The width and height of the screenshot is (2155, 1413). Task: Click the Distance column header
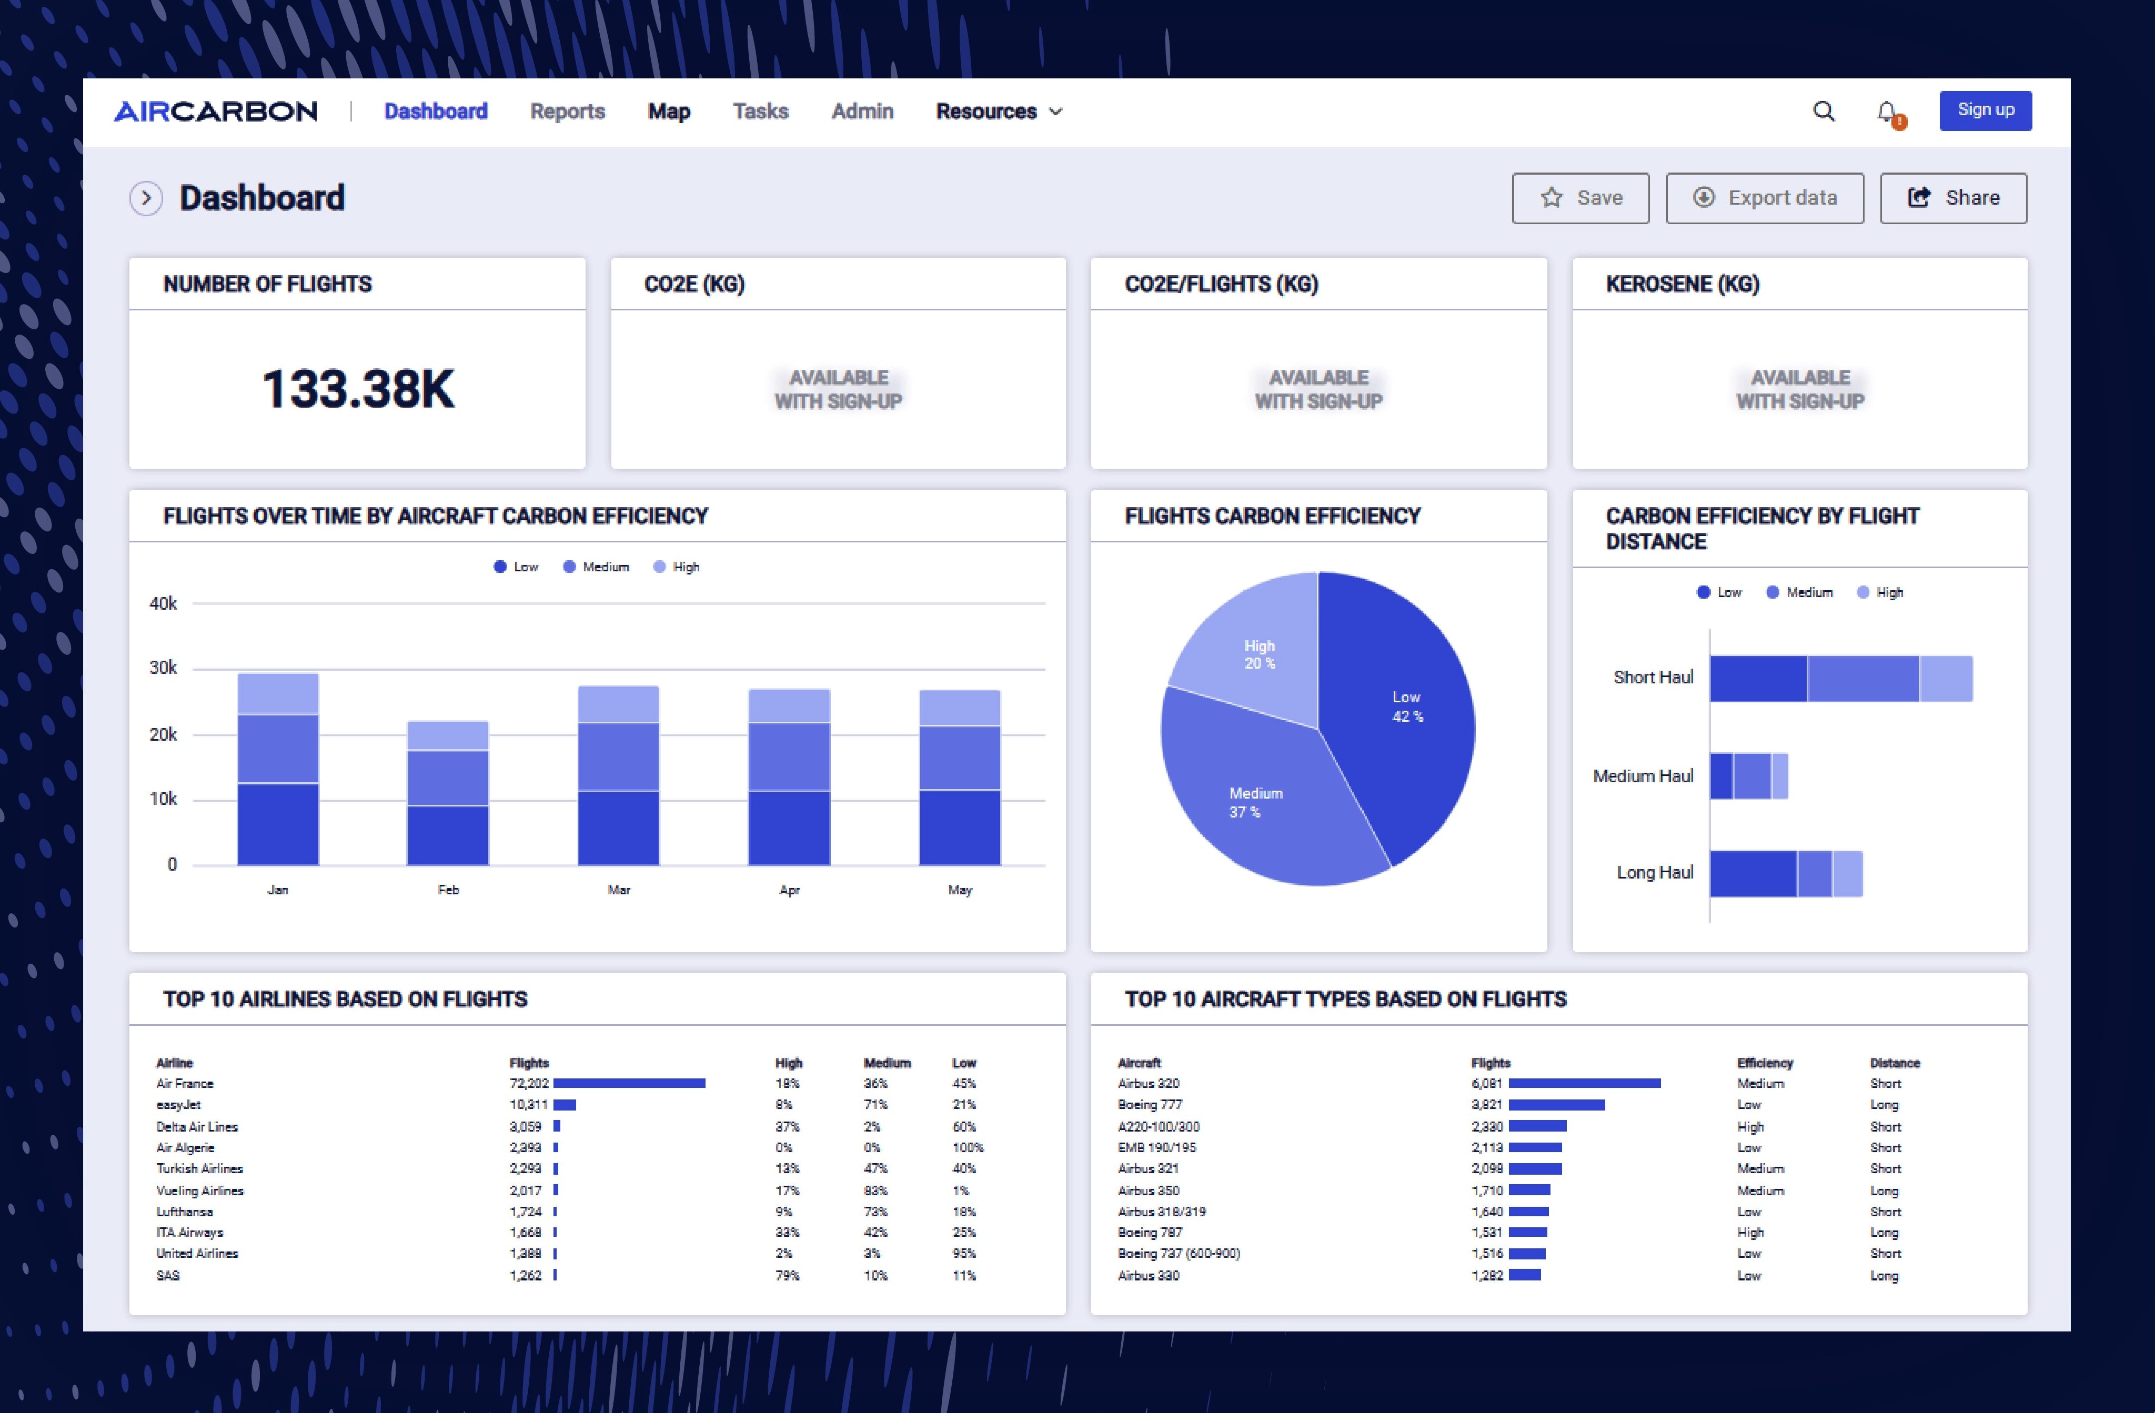coord(1895,1063)
